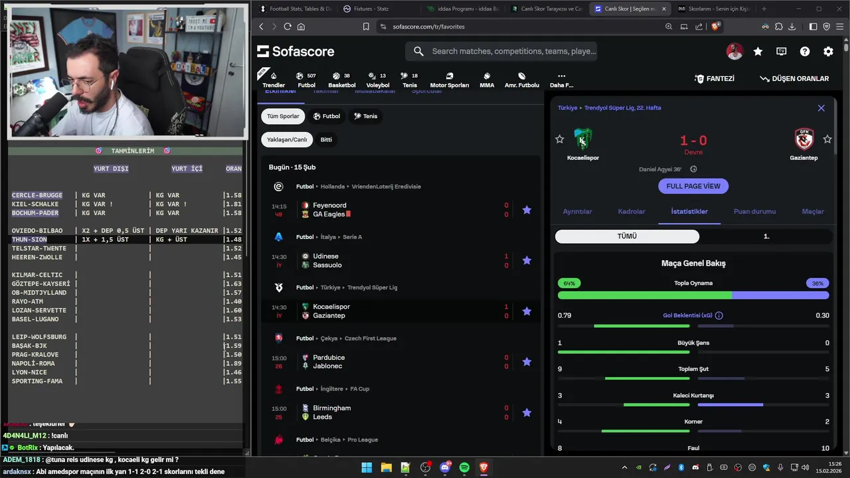Reload the current page

(x=288, y=27)
